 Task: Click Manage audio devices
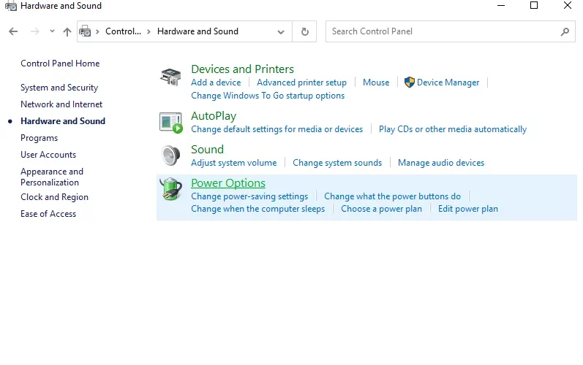[441, 163]
